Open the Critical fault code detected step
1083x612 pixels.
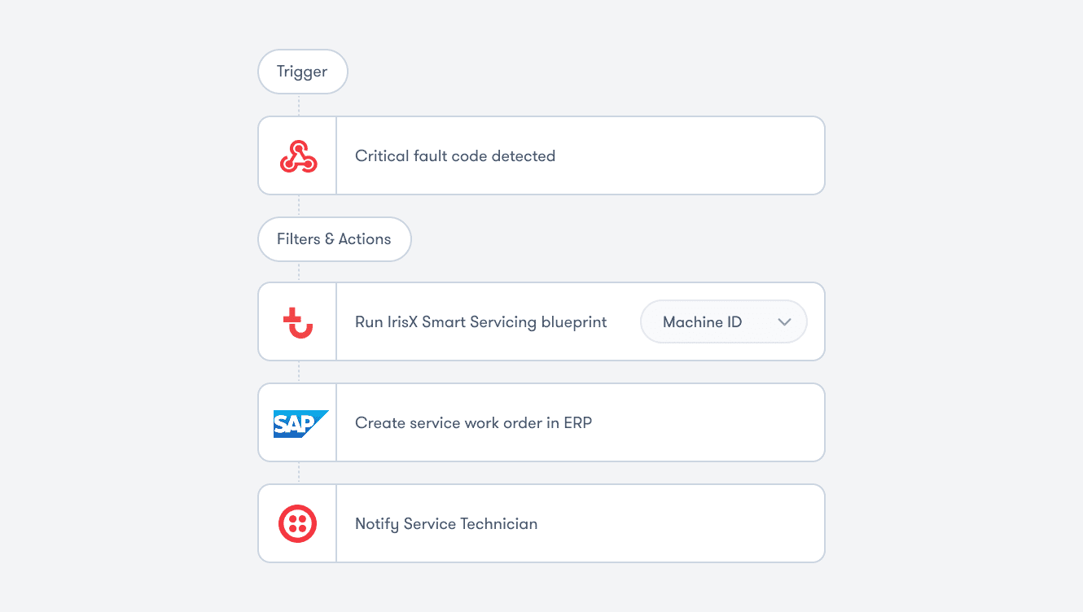(455, 156)
